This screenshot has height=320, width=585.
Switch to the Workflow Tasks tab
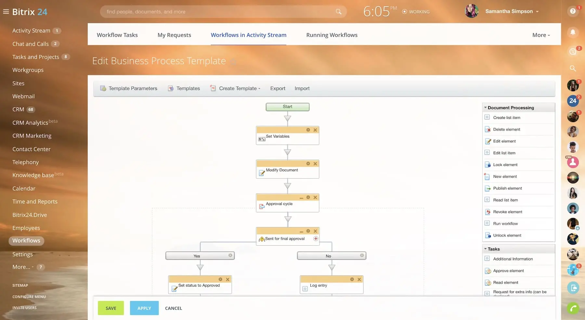117,35
